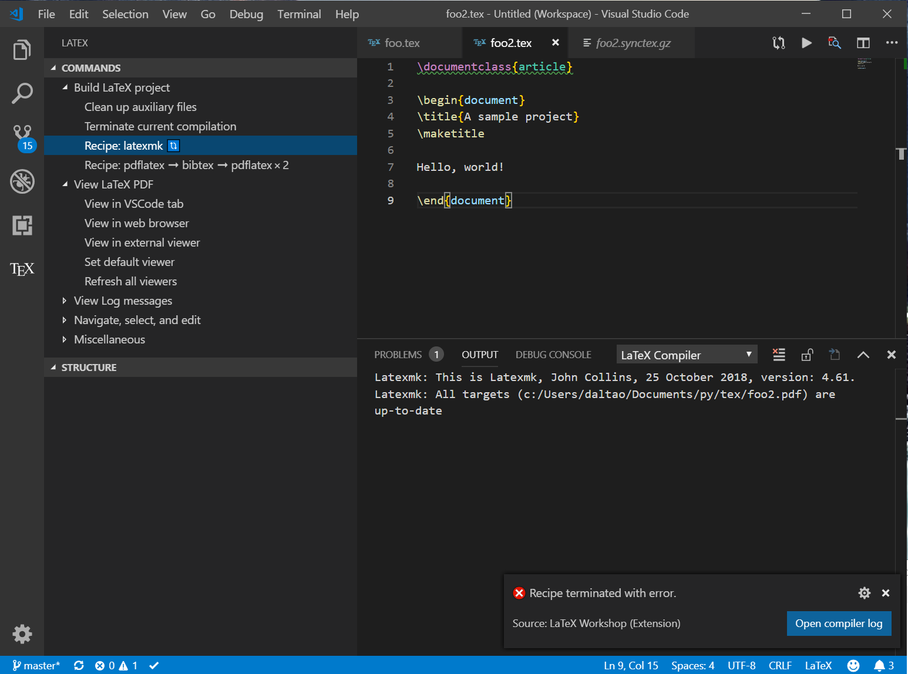This screenshot has width=908, height=674.
Task: Click LaTeX language mode in status bar
Action: (818, 665)
